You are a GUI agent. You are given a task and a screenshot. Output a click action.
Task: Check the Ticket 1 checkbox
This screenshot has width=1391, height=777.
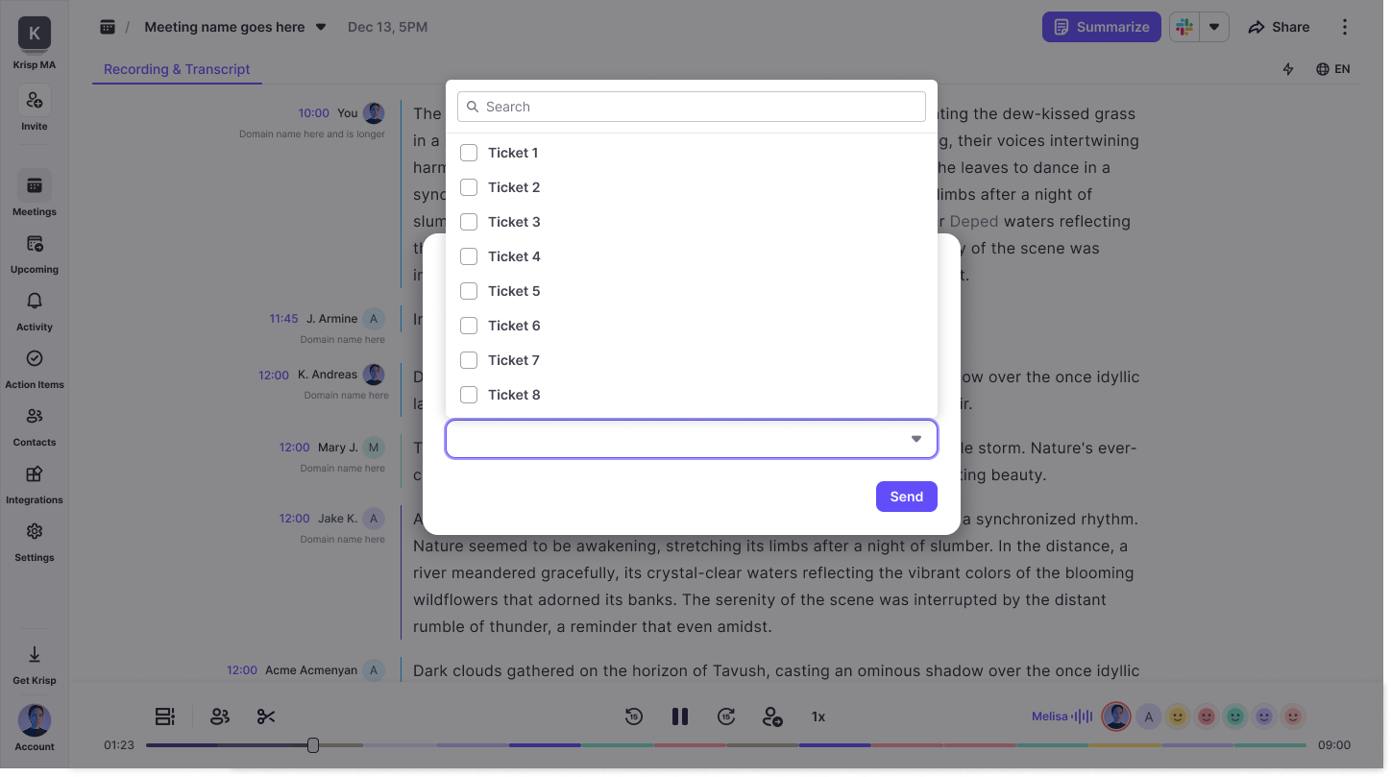469,153
